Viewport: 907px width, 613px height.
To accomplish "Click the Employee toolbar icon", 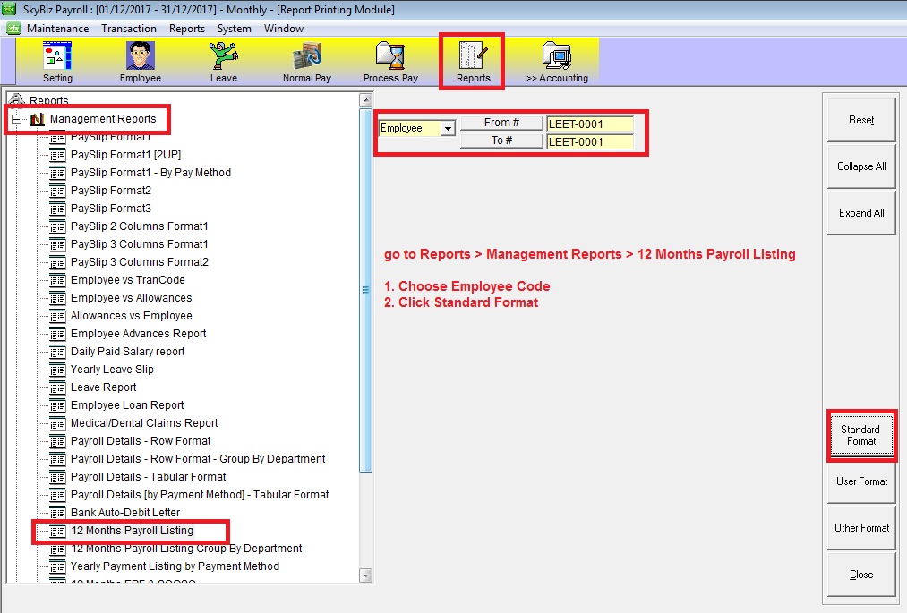I will [140, 58].
